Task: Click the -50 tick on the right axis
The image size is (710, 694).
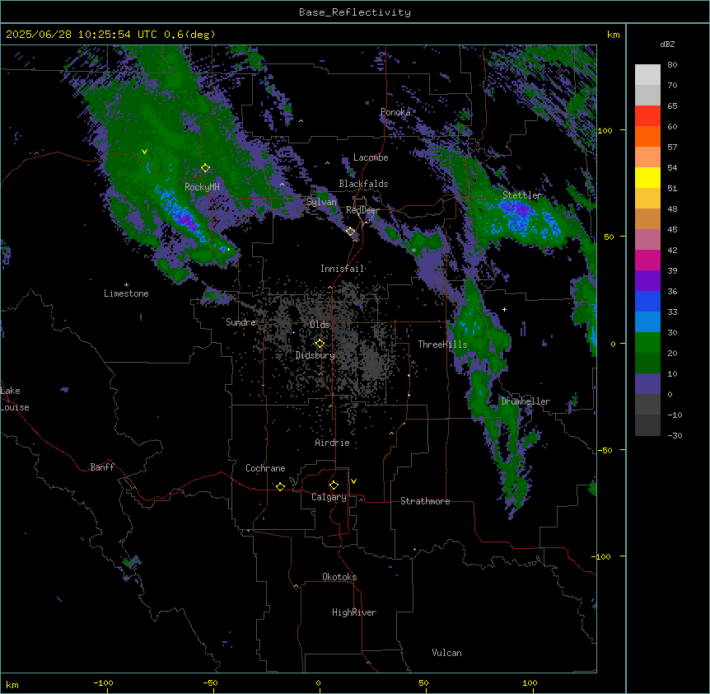Action: [x=605, y=450]
